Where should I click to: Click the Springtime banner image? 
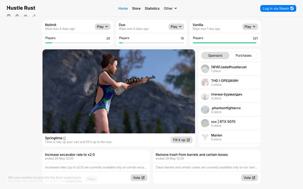point(119,91)
